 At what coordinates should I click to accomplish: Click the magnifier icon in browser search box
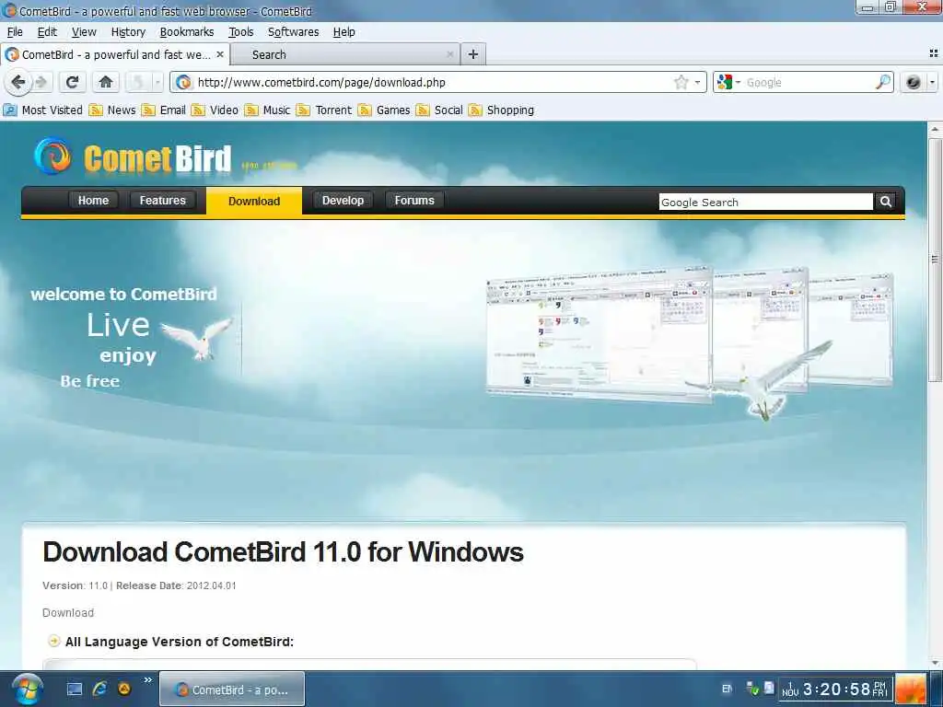[883, 82]
